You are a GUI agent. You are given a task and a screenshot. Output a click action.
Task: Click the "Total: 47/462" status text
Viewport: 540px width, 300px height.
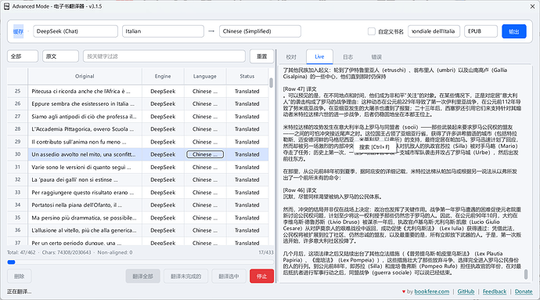[x=21, y=252]
